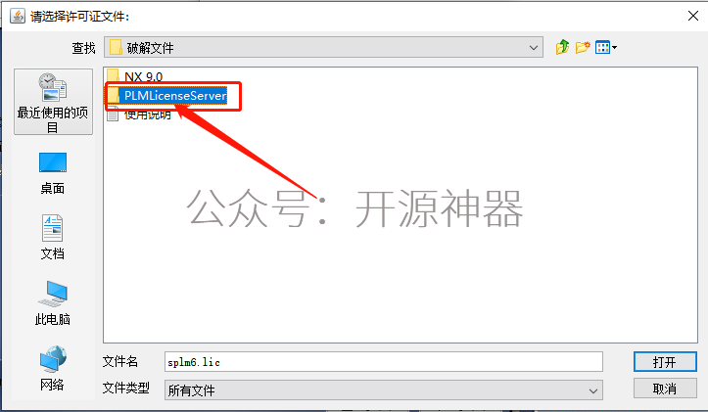Click the 打开 (Open) button

[665, 362]
